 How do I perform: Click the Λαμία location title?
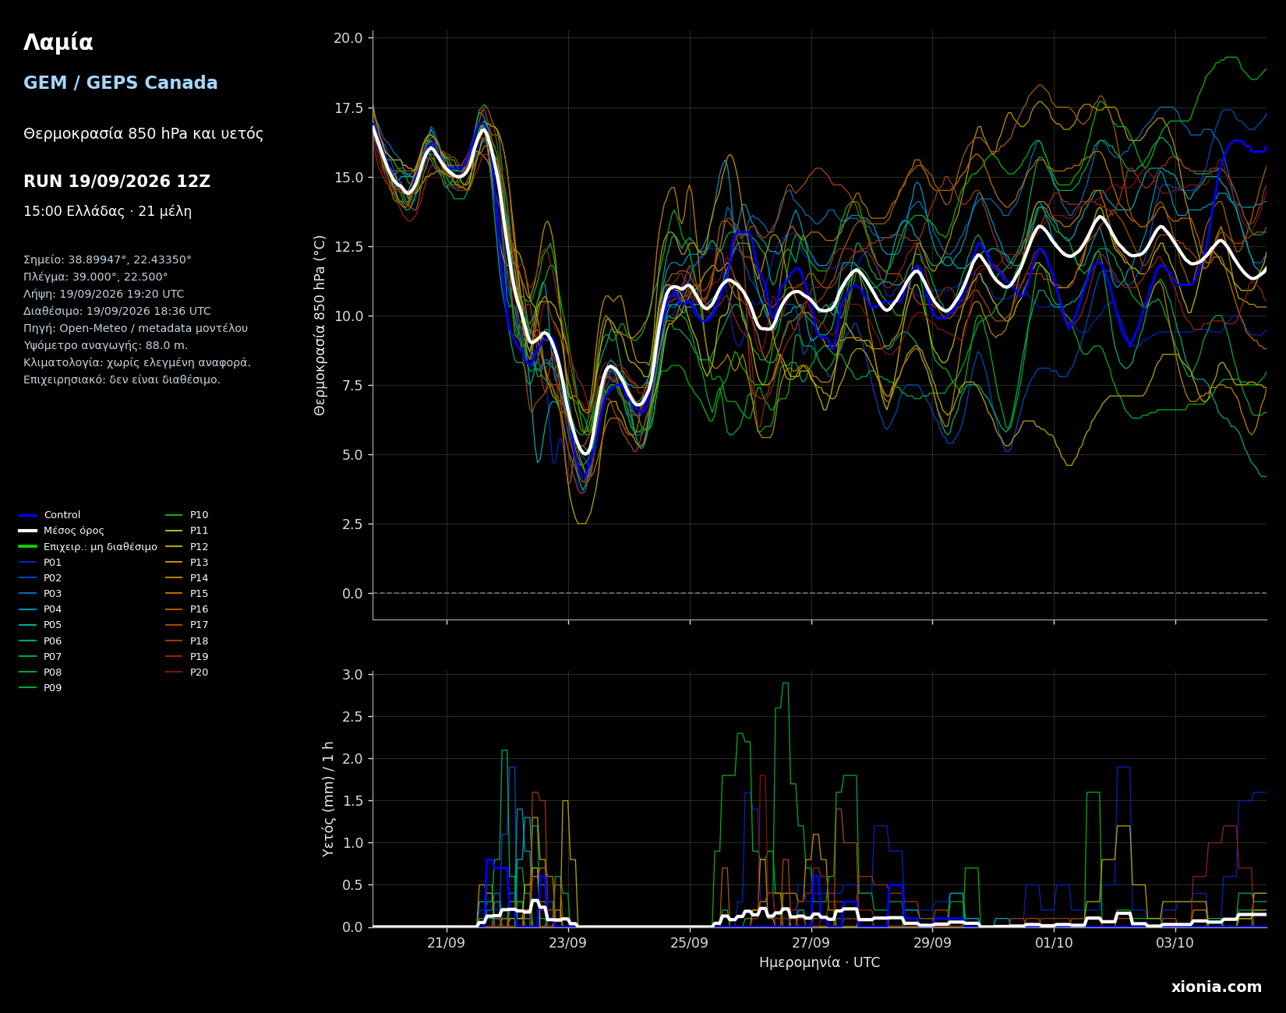point(58,43)
